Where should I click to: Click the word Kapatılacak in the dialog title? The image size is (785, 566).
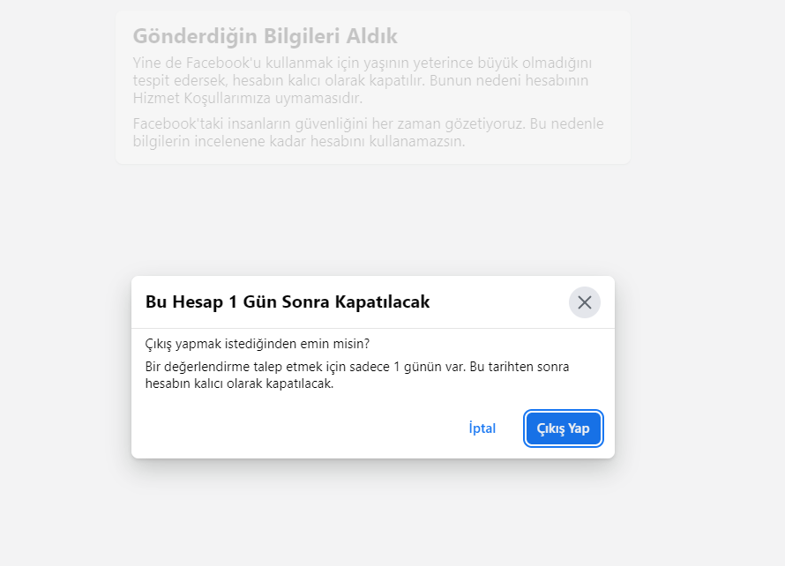[382, 302]
